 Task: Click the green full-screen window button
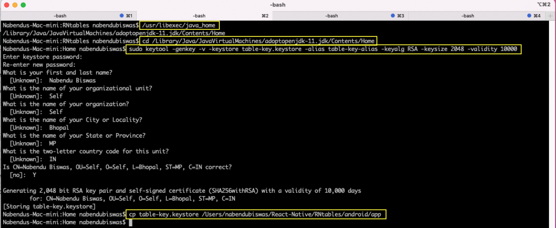tap(24, 5)
